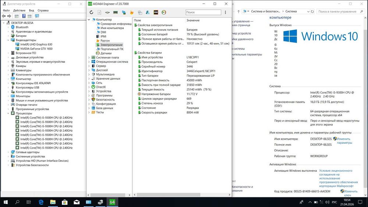Image resolution: width=368 pixels, height=207 pixels.
Task: Click the Forward arrow in Device Manager toolbar
Action: point(9,16)
